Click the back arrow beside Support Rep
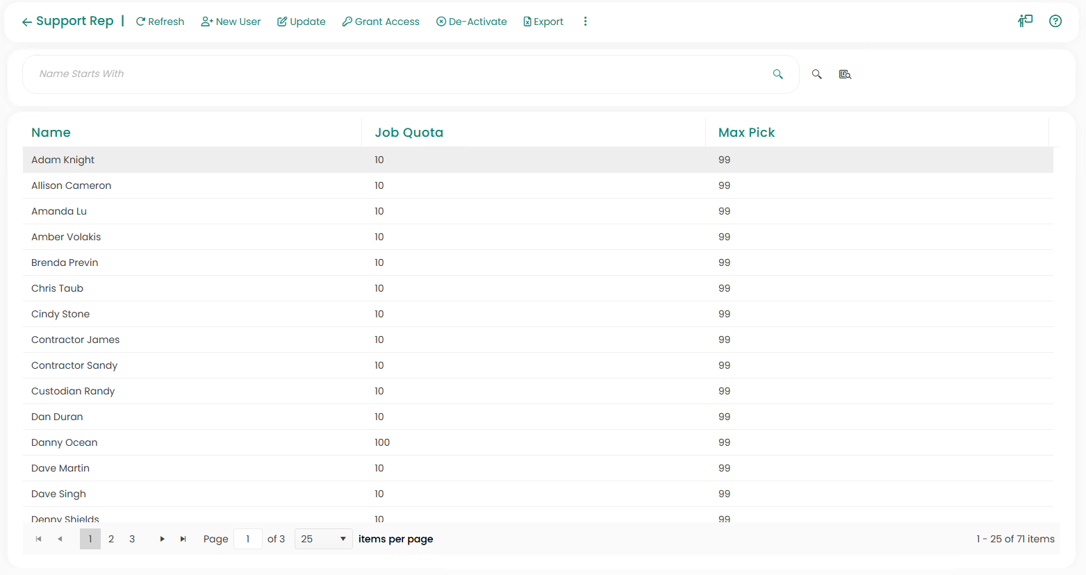Viewport: 1086px width, 575px height. click(x=26, y=22)
